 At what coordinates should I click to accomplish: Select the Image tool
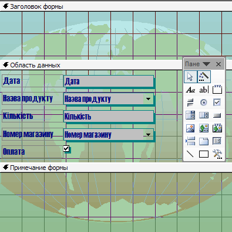point(190,128)
